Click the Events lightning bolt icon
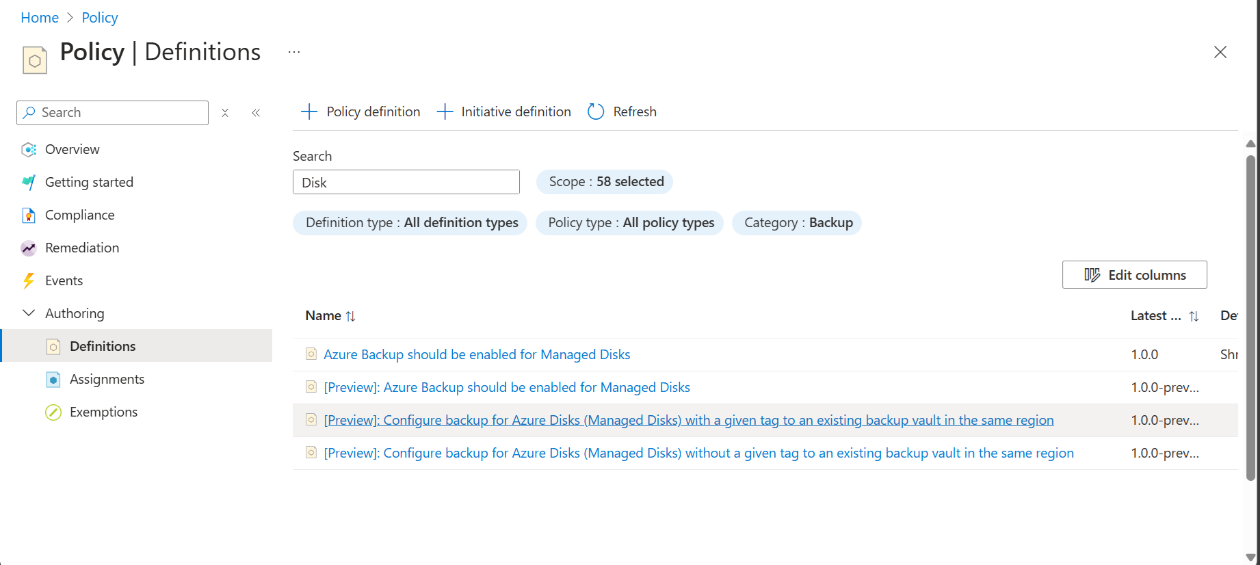 pyautogui.click(x=29, y=281)
